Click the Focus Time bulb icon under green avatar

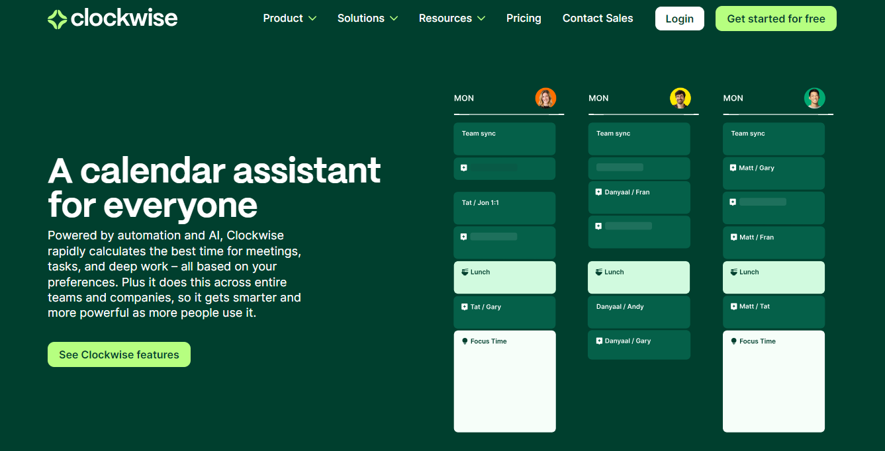click(733, 341)
